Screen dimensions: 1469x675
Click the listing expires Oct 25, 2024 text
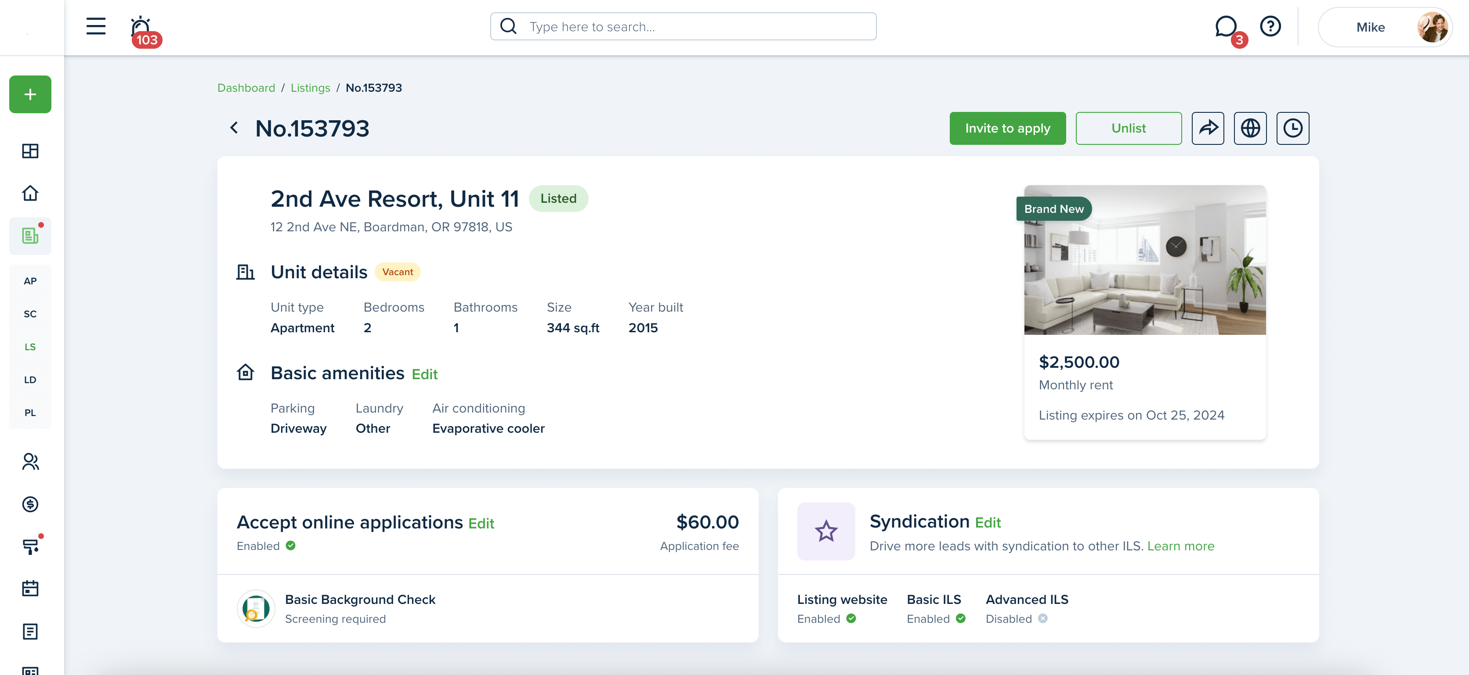(1132, 415)
